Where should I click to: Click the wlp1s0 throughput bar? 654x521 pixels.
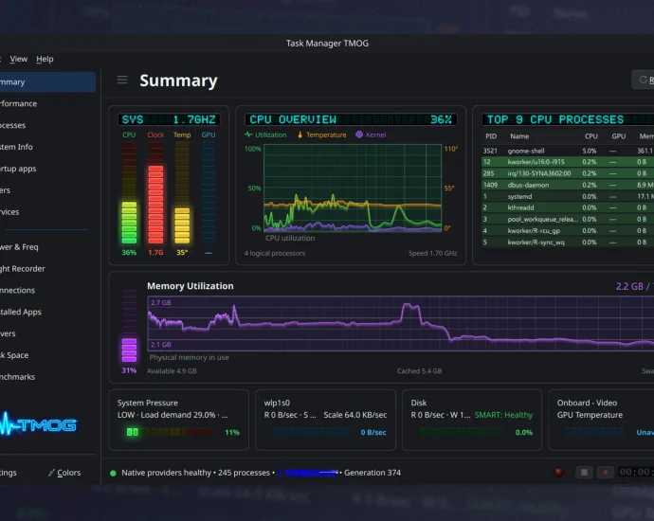[x=310, y=432]
